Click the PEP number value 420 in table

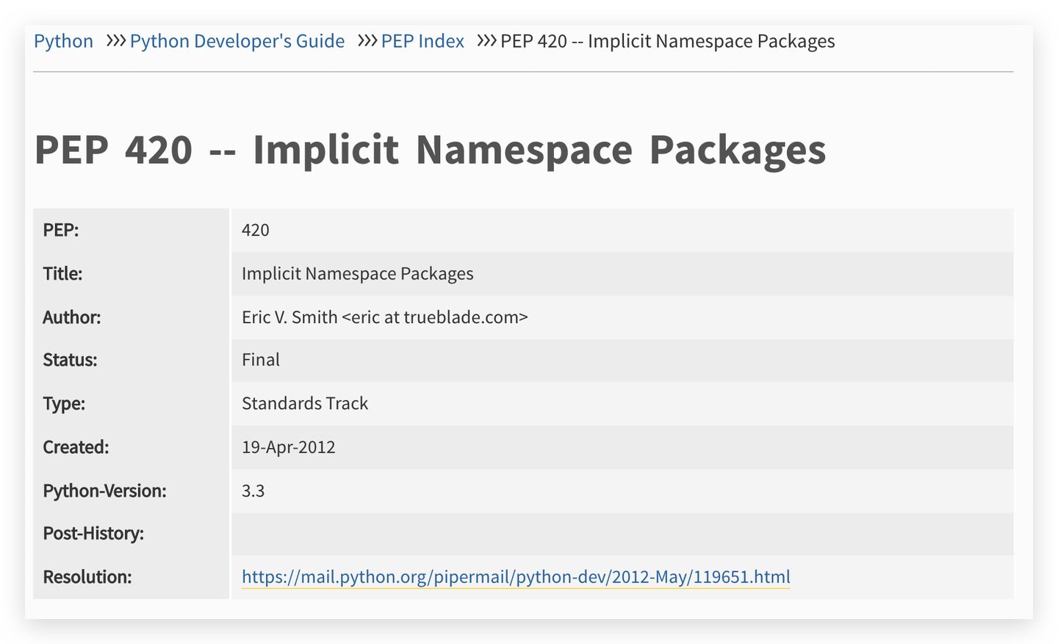256,231
